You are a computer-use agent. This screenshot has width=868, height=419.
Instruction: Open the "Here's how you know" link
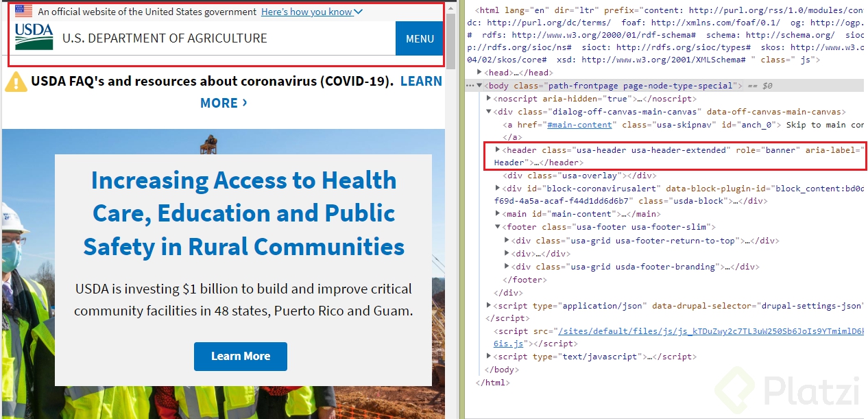click(x=306, y=12)
